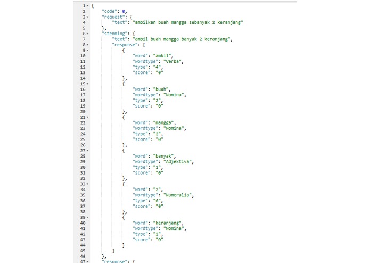Click line number 46 in the gutter
Image resolution: width=370 pixels, height=263 pixels.
pos(83,257)
